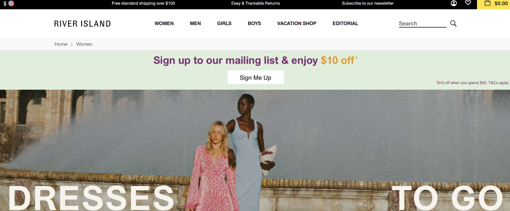The image size is (510, 211).
Task: Click the Women breadcrumb link
Action: [x=84, y=44]
